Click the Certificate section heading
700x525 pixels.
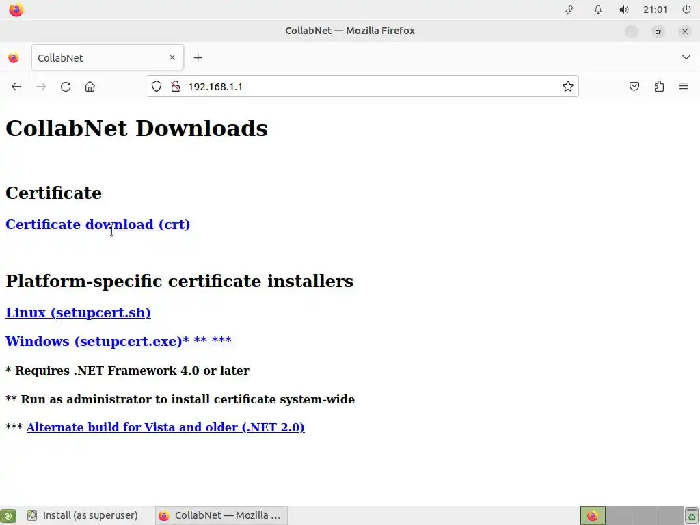pyautogui.click(x=53, y=193)
